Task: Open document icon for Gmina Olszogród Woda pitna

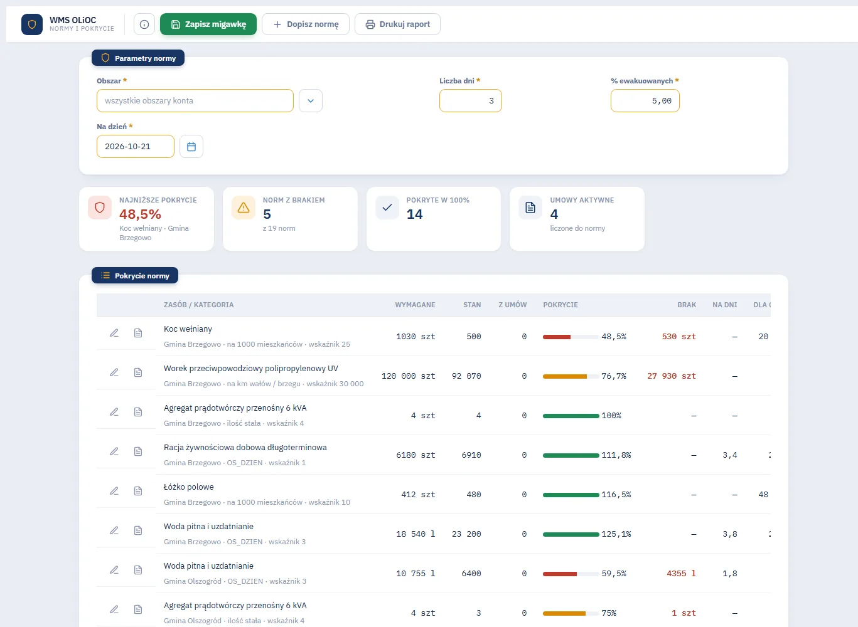Action: (138, 570)
